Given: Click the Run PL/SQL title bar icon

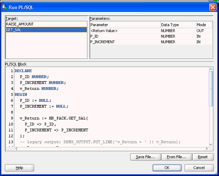Looking at the screenshot, I should [x=5, y=7].
